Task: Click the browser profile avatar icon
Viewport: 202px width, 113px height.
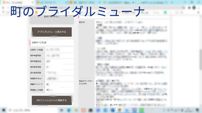Action: click(x=194, y=8)
